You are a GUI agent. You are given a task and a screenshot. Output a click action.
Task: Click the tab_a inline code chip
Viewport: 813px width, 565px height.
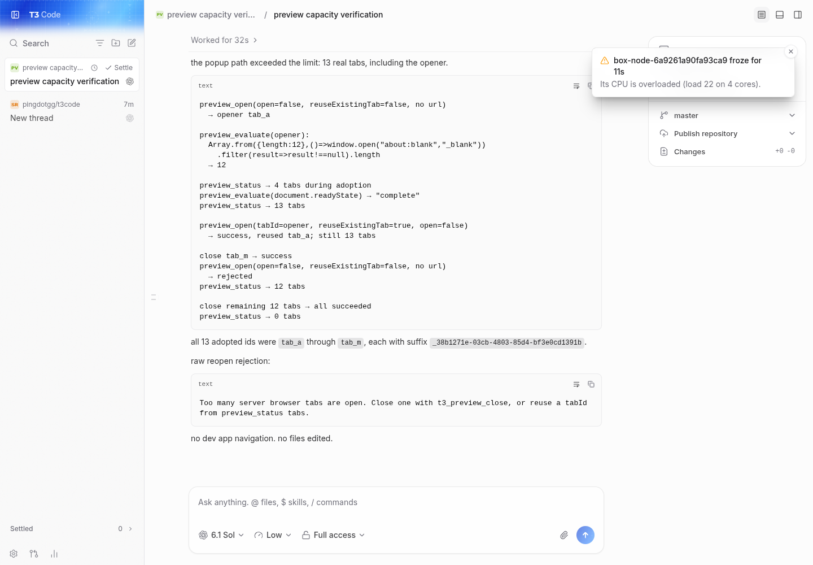(x=291, y=342)
